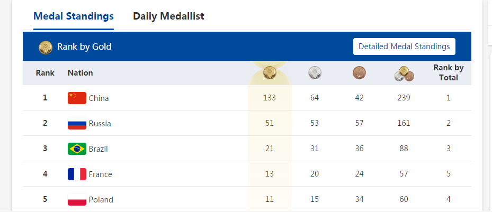Click China's gold medal count 133
Image resolution: width=492 pixels, height=213 pixels.
pos(270,98)
